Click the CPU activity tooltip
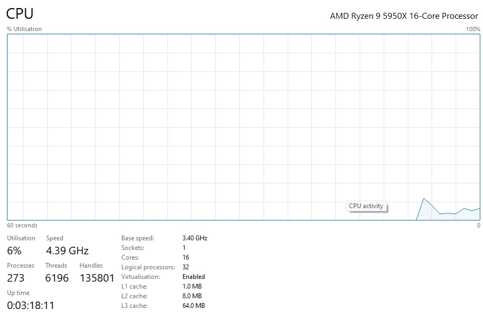The image size is (483, 324). point(366,206)
